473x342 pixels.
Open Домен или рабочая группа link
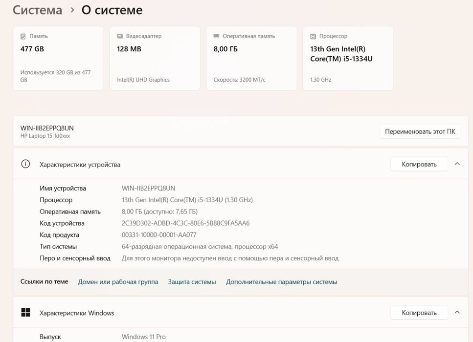click(118, 282)
